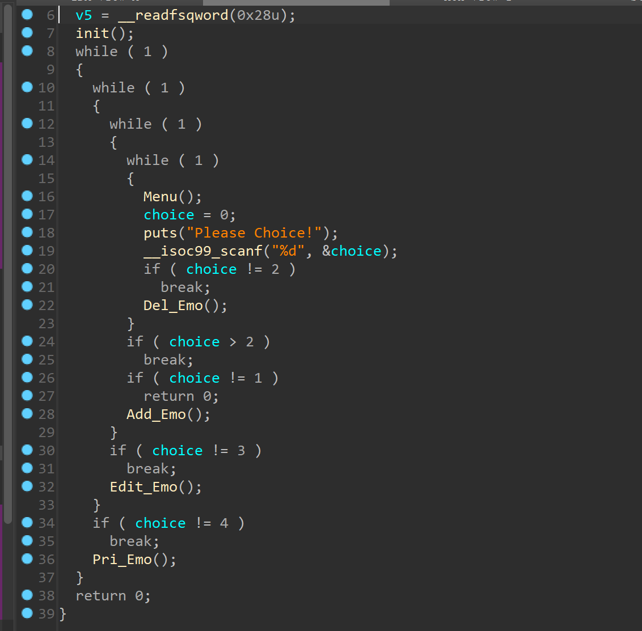Viewport: 642px width, 631px height.
Task: Click choice in 'choice != 2' condition
Action: pyautogui.click(x=212, y=269)
